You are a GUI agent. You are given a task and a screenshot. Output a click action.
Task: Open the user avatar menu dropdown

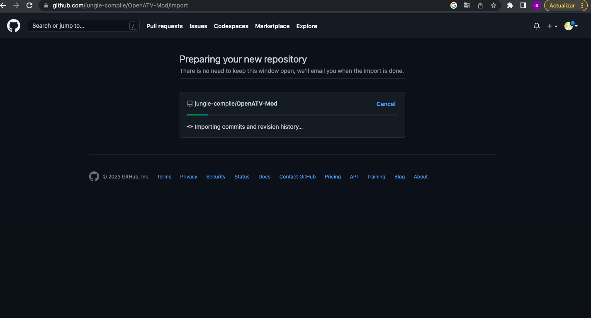tap(571, 26)
